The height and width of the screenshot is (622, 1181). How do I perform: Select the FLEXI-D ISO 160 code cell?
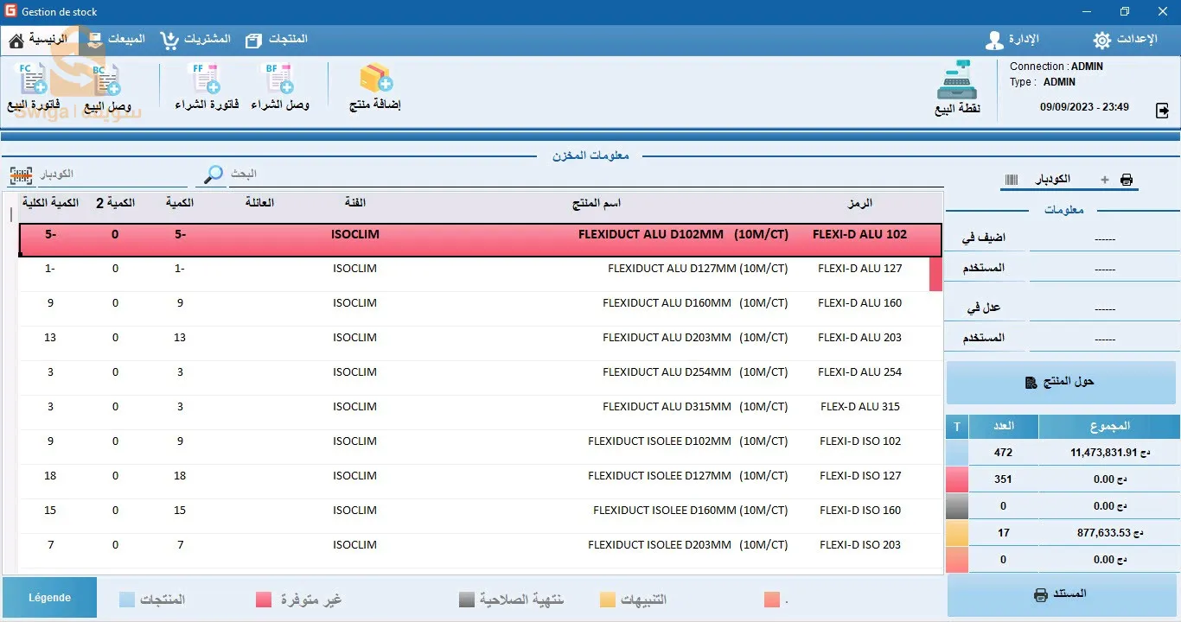pos(860,511)
